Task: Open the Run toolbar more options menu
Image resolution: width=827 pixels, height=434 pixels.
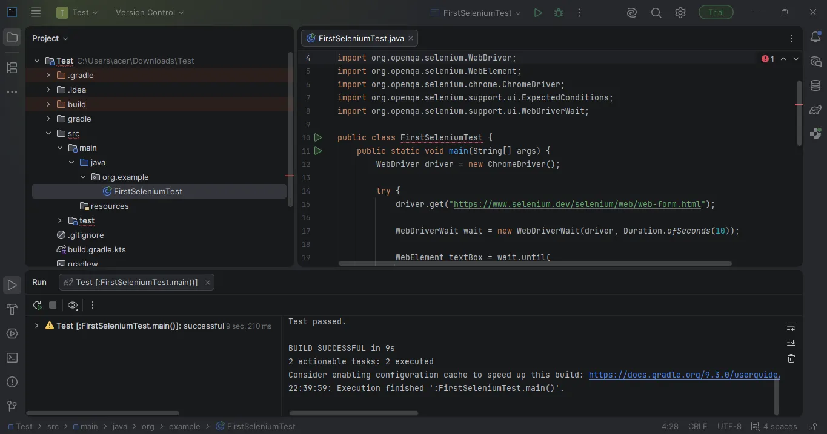Action: point(93,306)
